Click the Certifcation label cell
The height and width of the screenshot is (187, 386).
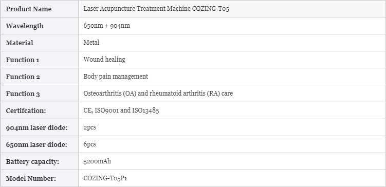click(x=40, y=110)
